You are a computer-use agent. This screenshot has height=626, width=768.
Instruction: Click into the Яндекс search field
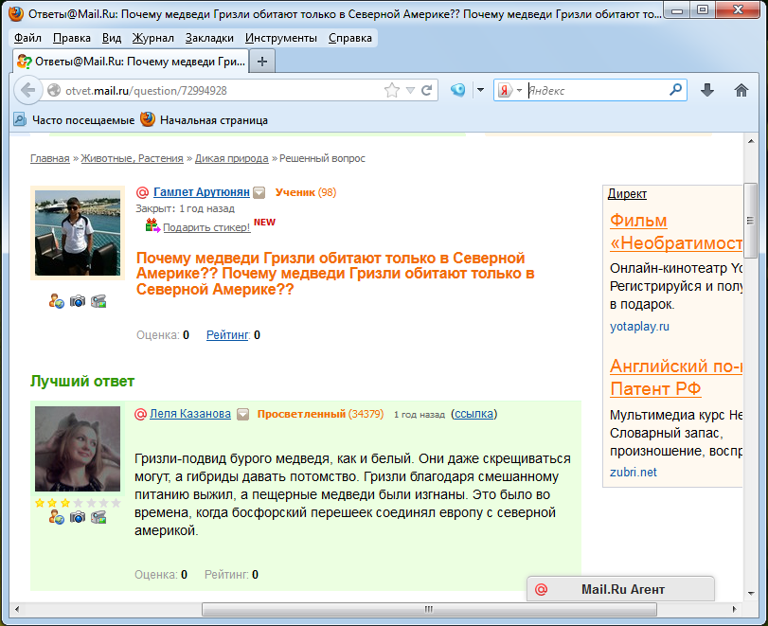pyautogui.click(x=597, y=91)
